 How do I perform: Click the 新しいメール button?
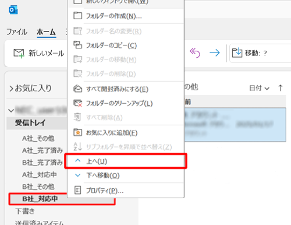[39, 53]
